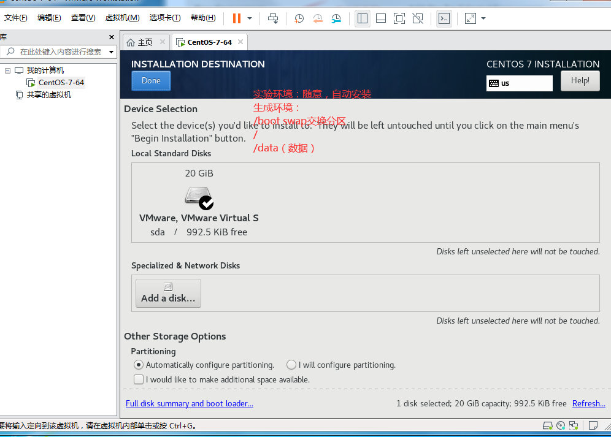Screen dimensions: 611x437
Task: Select I will configure partitioning radio button
Action: click(x=291, y=365)
